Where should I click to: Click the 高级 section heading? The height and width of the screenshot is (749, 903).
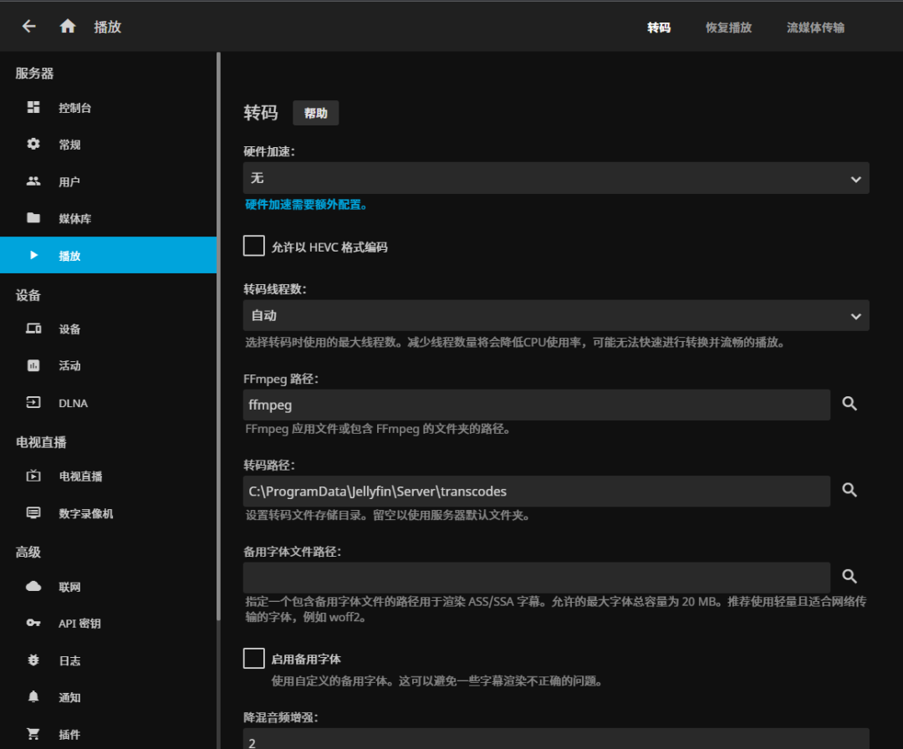[28, 552]
